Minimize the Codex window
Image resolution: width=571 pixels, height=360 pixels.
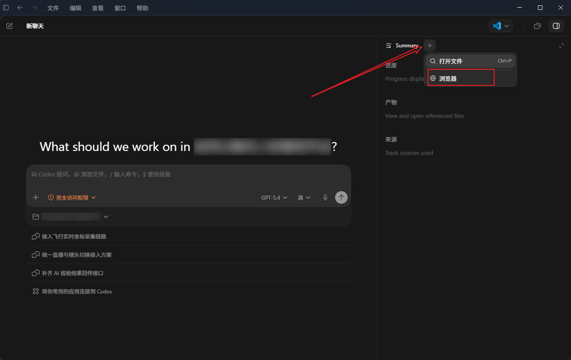[519, 8]
